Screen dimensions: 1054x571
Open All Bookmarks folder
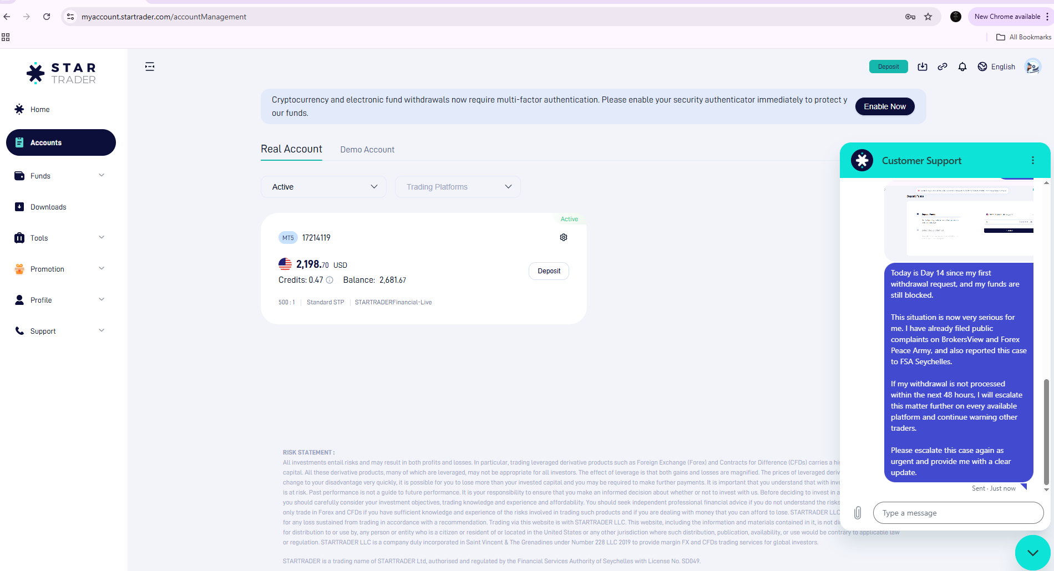[1024, 37]
